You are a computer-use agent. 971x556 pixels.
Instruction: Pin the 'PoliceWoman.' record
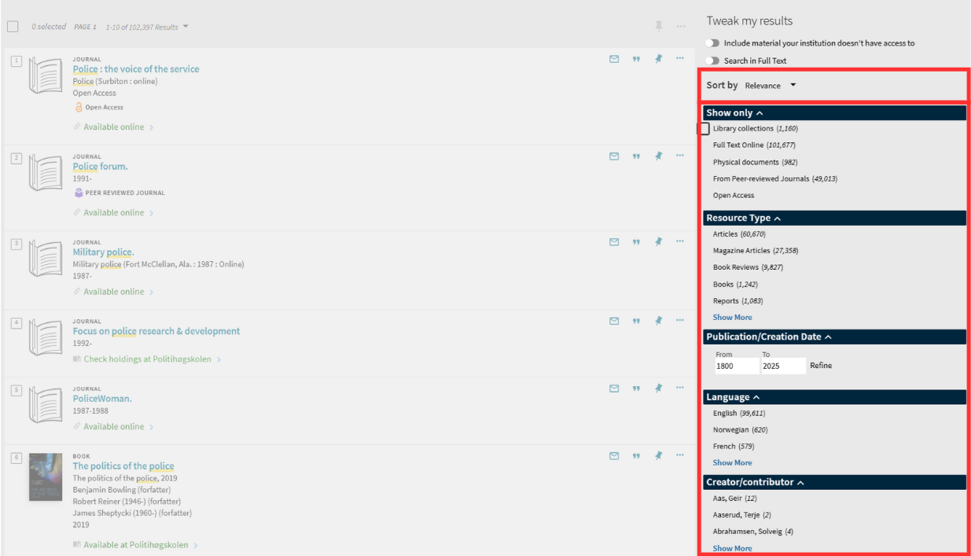coord(659,388)
